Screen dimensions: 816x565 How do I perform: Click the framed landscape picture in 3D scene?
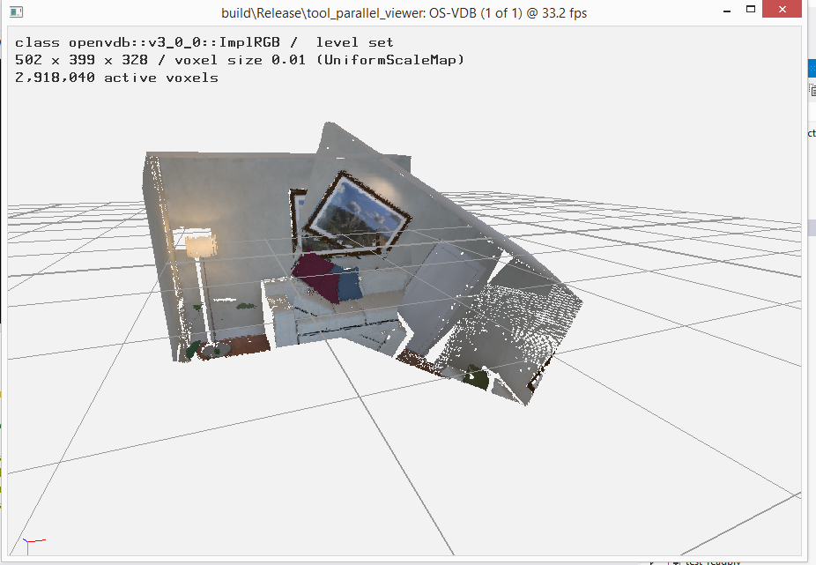pos(357,214)
